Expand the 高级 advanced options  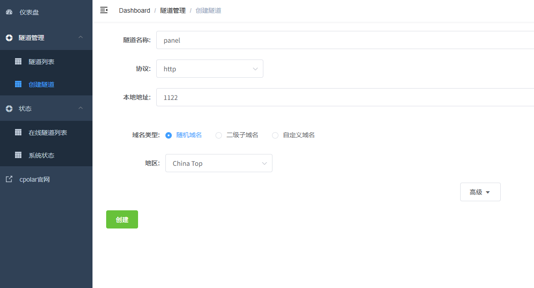[480, 192]
